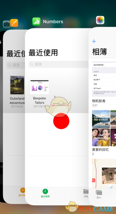This screenshot has width=116, height=214.
Task: Open the 2nd Anniversary memory thumbnail
Action: 101,137
